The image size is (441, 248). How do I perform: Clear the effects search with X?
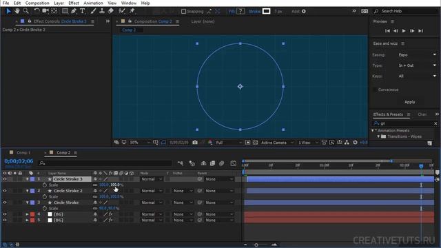pyautogui.click(x=435, y=123)
